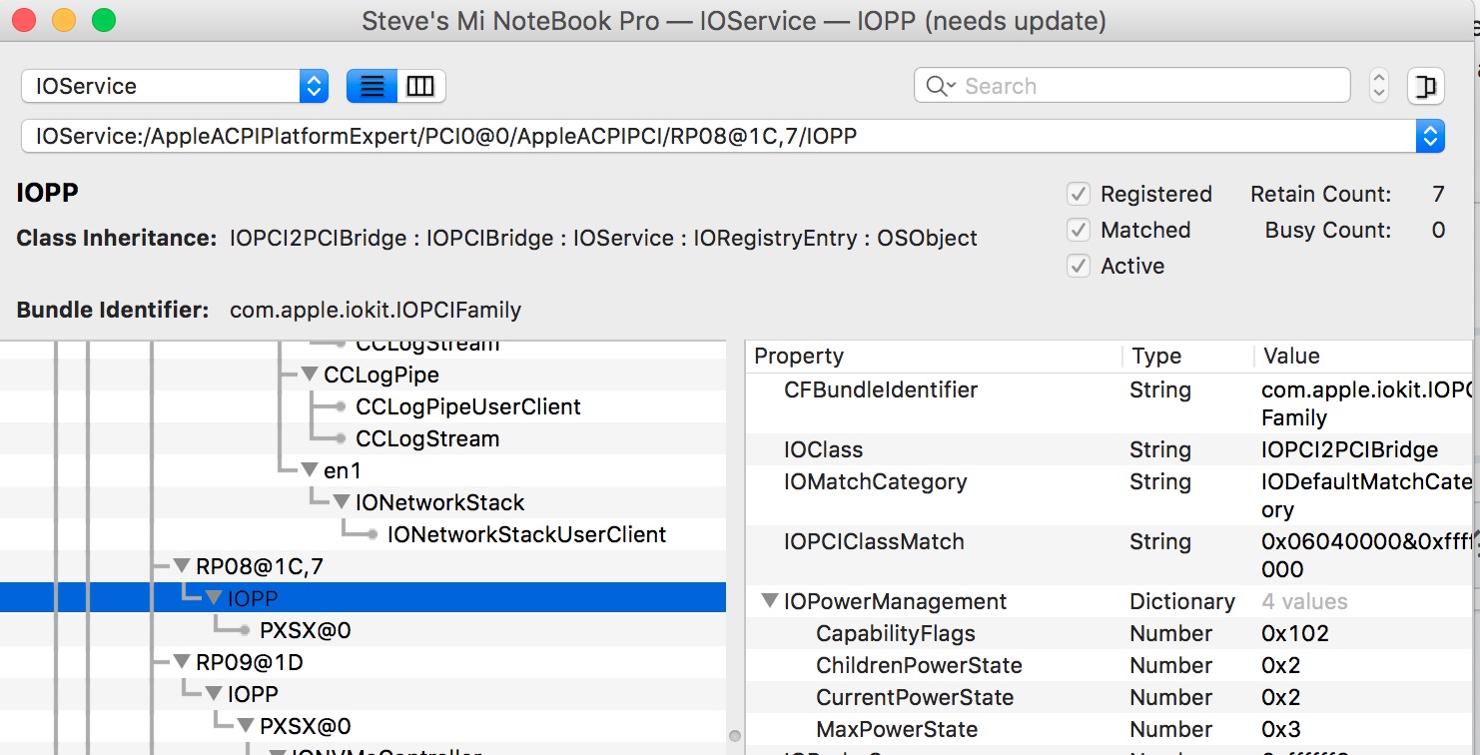This screenshot has height=755, width=1480.
Task: Collapse the CCLogPipe tree node
Action: (309, 375)
